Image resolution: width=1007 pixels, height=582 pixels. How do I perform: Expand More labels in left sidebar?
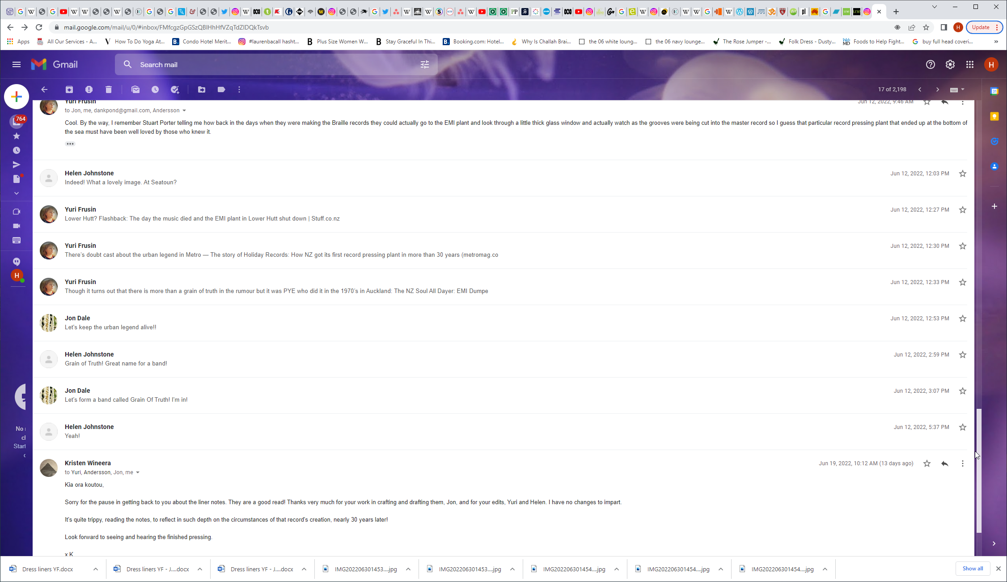(17, 194)
